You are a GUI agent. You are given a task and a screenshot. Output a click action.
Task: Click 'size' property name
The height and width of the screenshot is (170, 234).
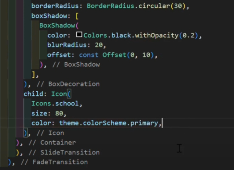(39, 114)
